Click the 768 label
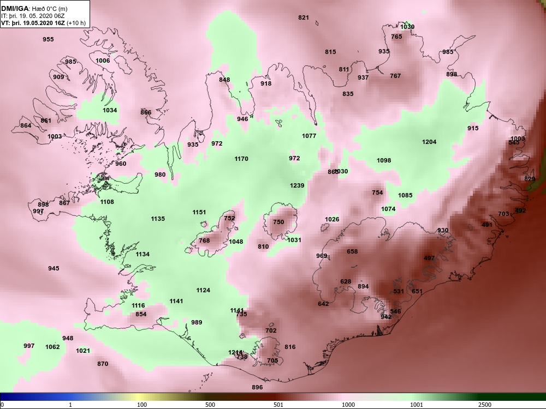The image size is (546, 409). point(204,240)
